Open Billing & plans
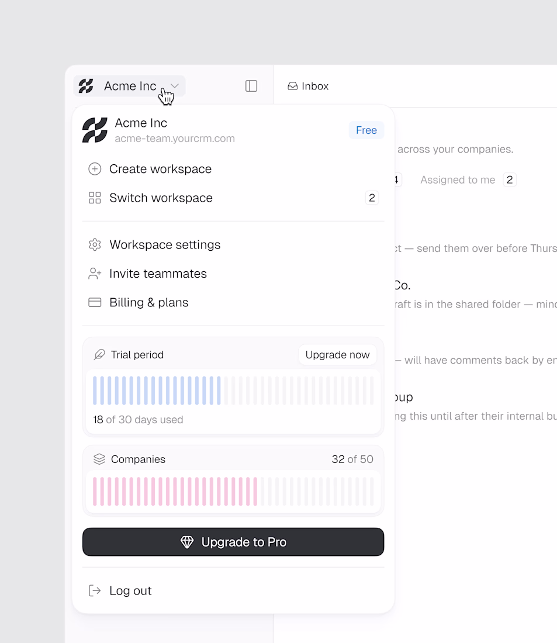Image resolution: width=557 pixels, height=643 pixels. (233, 302)
